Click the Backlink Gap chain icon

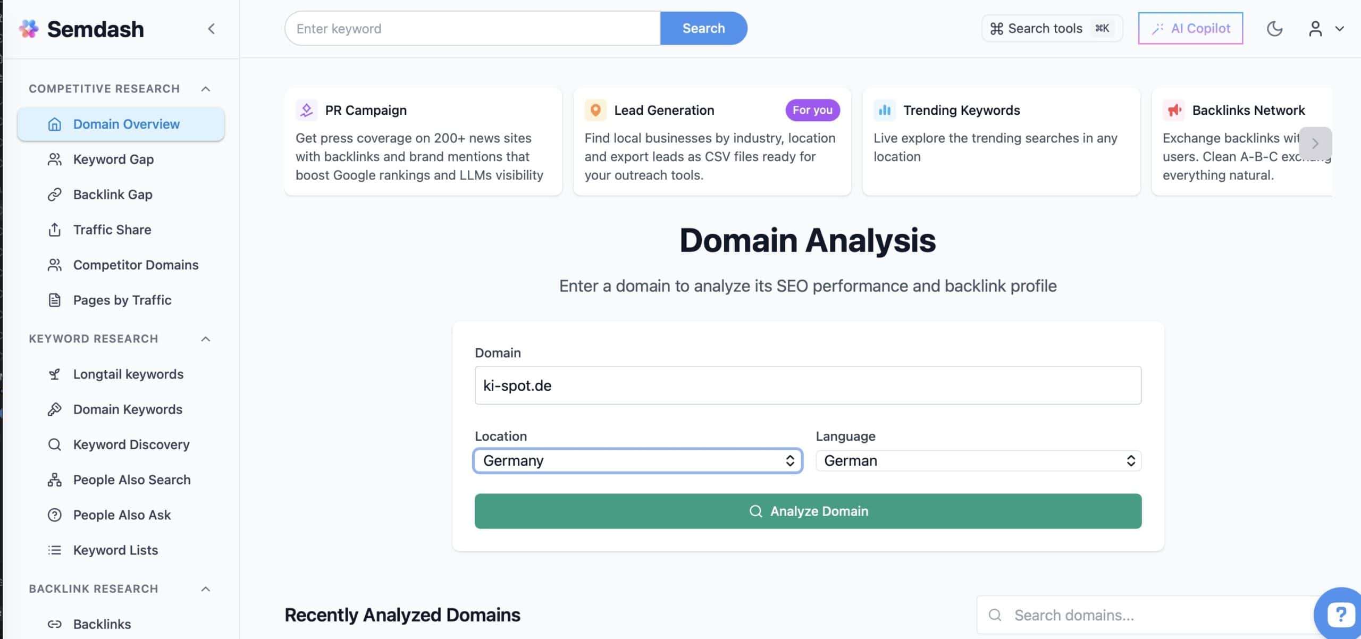[54, 194]
